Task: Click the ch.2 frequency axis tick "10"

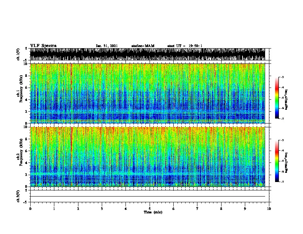Action: [26, 127]
